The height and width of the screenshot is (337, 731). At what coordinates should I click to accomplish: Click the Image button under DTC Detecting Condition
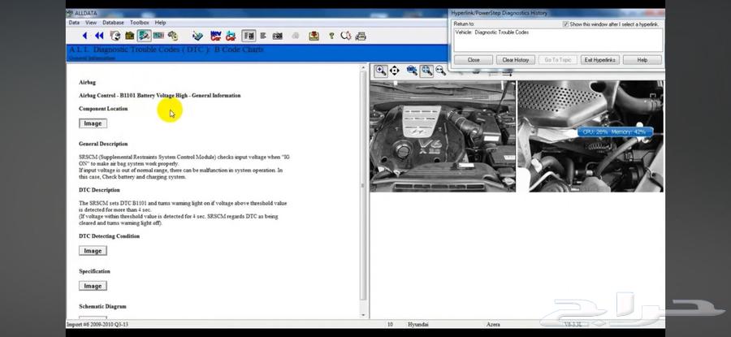pyautogui.click(x=93, y=251)
